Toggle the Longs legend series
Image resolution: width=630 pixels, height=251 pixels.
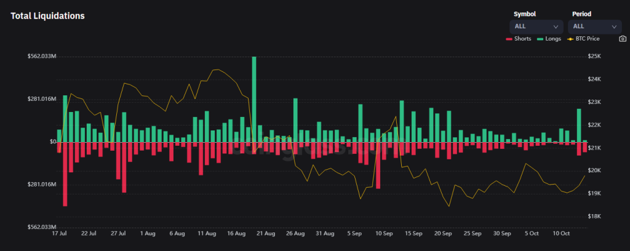[x=549, y=39]
